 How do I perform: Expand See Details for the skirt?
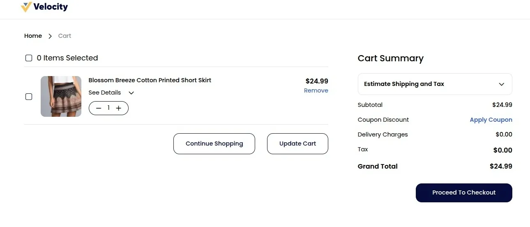[105, 93]
